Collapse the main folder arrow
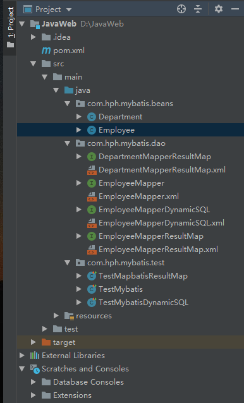244x403 pixels. click(45, 77)
